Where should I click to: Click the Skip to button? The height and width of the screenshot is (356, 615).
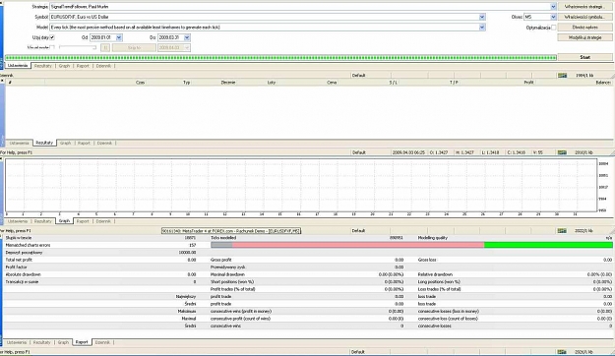tap(134, 47)
